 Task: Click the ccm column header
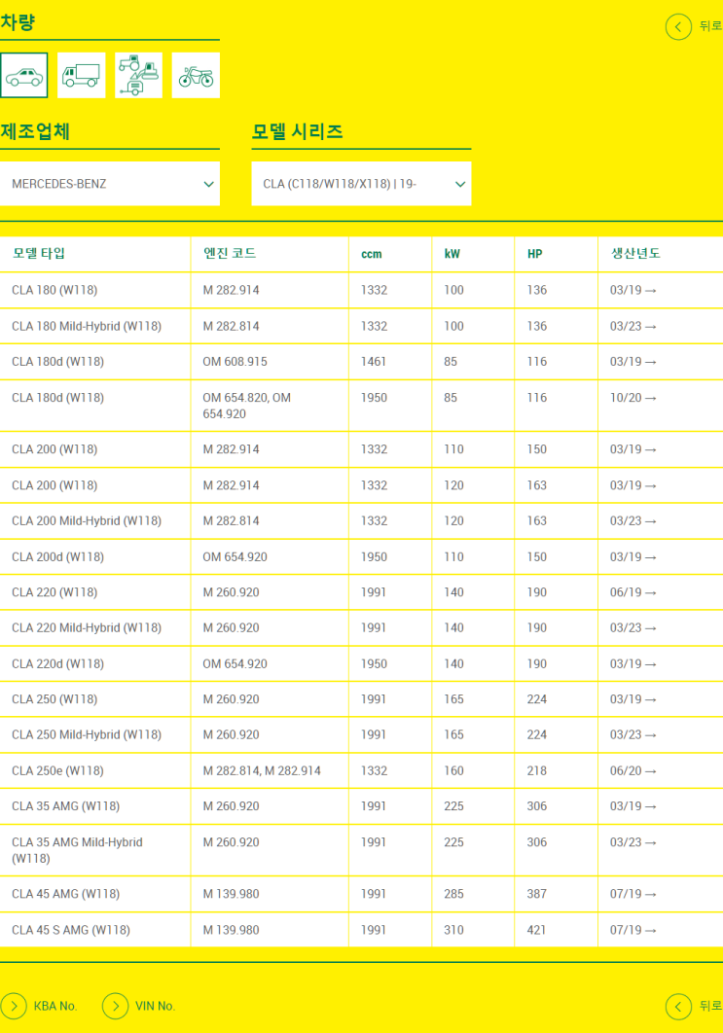(x=371, y=254)
